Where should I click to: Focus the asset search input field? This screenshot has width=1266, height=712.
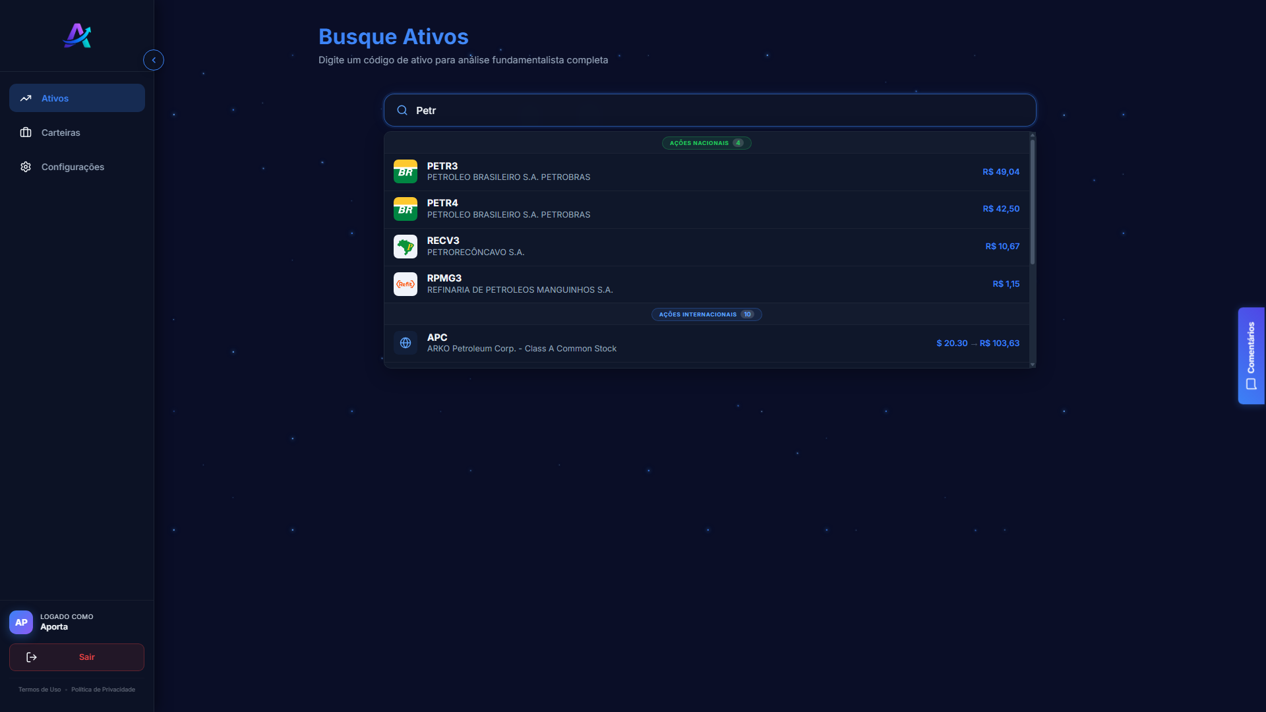point(710,110)
